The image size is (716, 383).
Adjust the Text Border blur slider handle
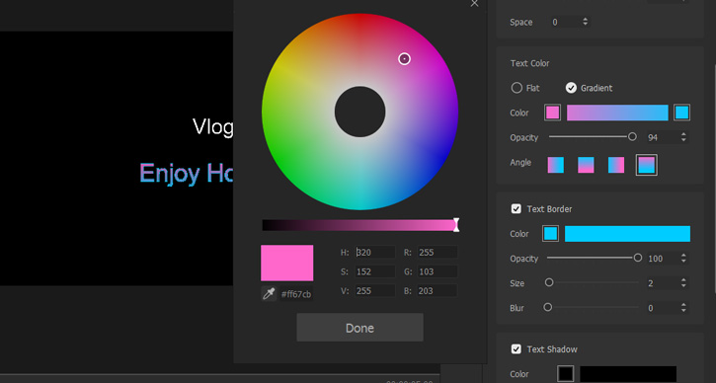click(x=547, y=307)
